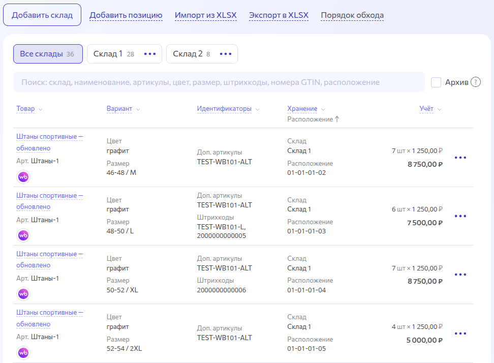The height and width of the screenshot is (363, 494).
Task: Click the WB marketplace icon in the 48-50 / L row
Action: pyautogui.click(x=23, y=235)
